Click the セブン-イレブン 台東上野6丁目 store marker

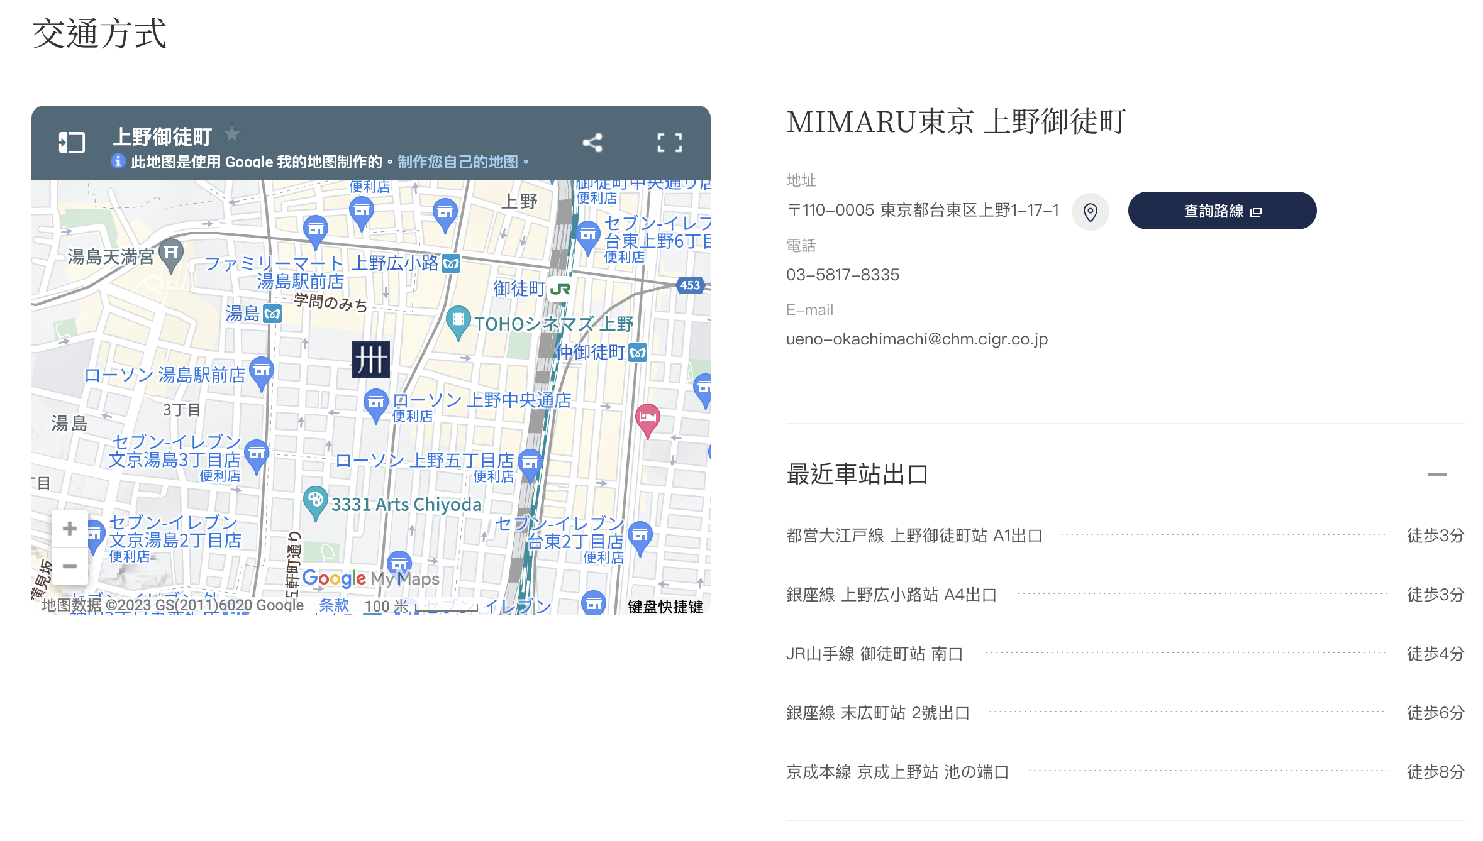[588, 238]
